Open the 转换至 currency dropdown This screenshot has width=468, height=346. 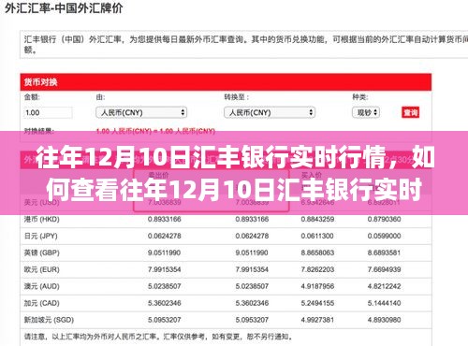(x=270, y=112)
